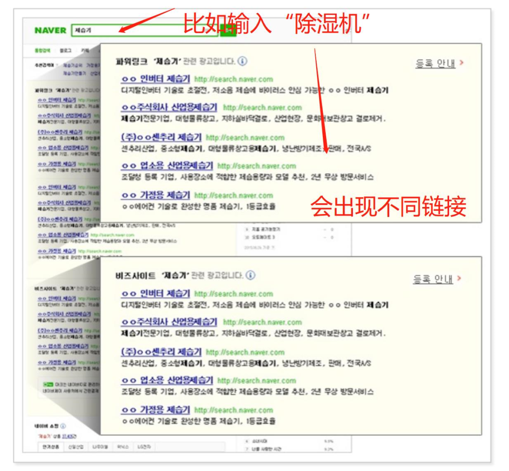
Task: Click the green URL next to ○○ 인버터 제습기 in the enlarged 파워링크 panel
Action: click(234, 79)
